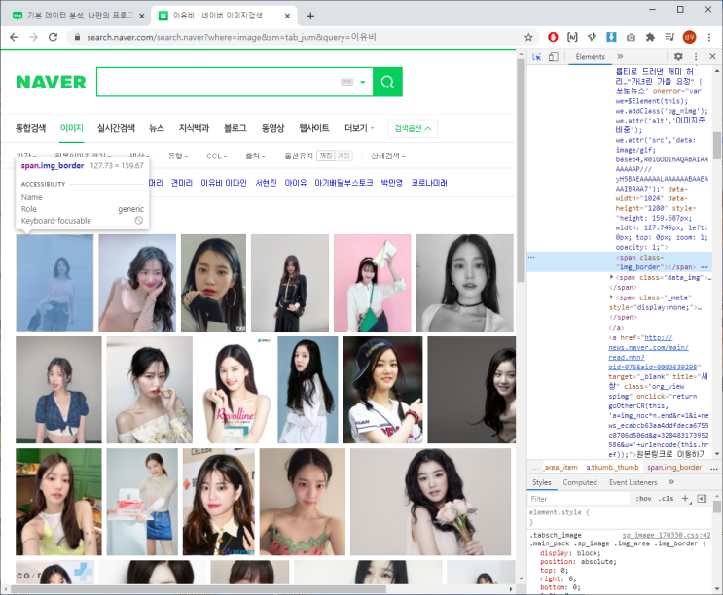Expand the span class data_img node

(611, 277)
